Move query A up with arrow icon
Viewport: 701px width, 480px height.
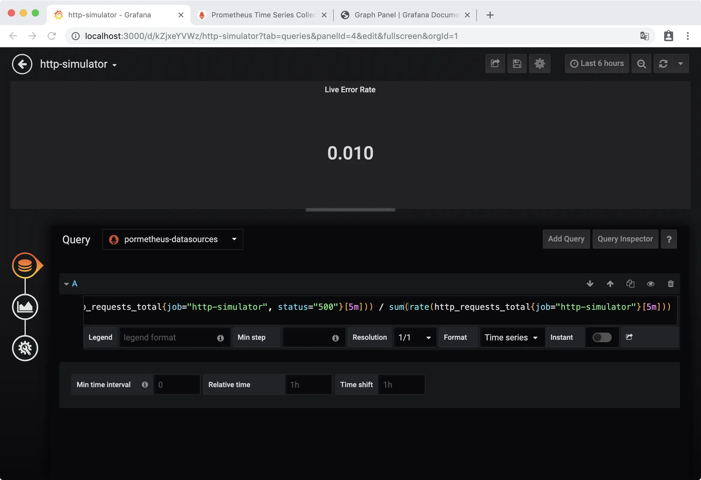coord(610,284)
